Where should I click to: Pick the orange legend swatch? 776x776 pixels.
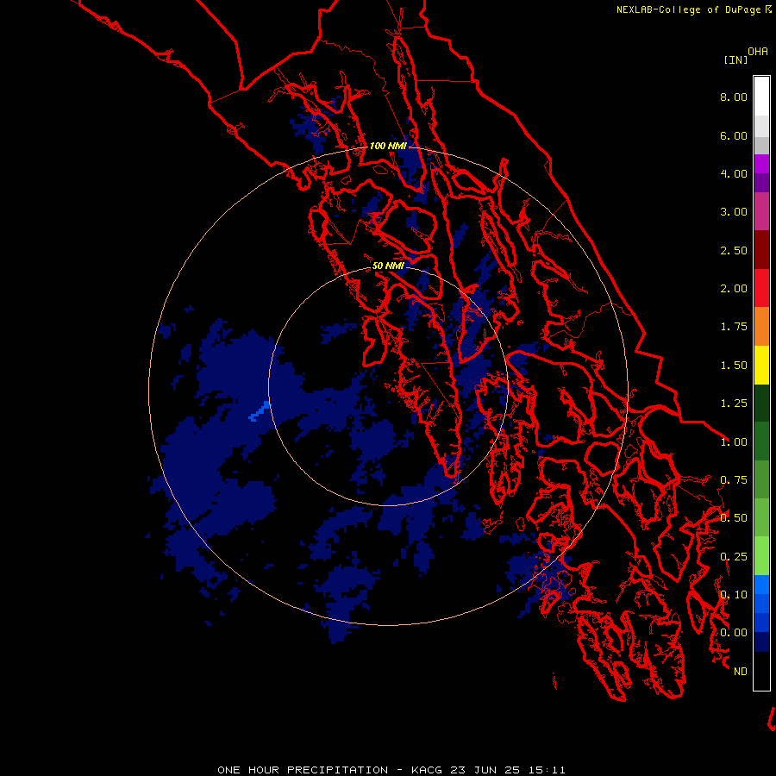(x=761, y=326)
